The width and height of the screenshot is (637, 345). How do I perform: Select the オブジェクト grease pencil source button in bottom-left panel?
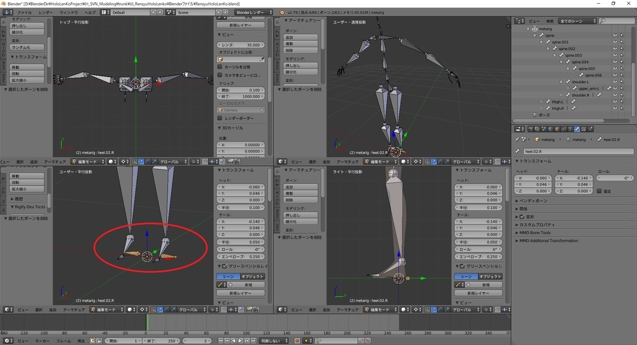(x=253, y=277)
